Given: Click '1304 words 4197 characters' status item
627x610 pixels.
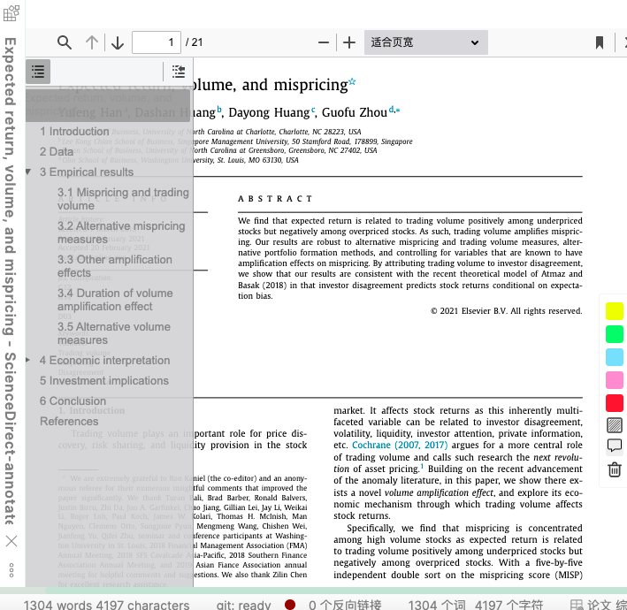Looking at the screenshot, I should coord(106,605).
